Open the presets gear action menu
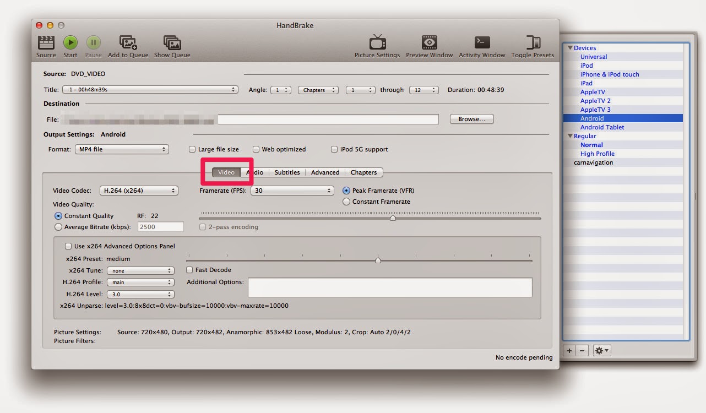 point(601,351)
